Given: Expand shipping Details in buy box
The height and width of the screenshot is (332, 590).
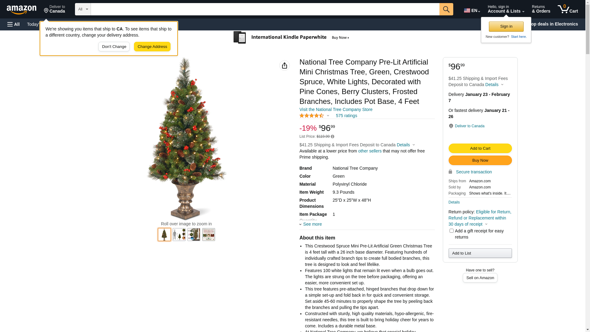Looking at the screenshot, I should 494,85.
